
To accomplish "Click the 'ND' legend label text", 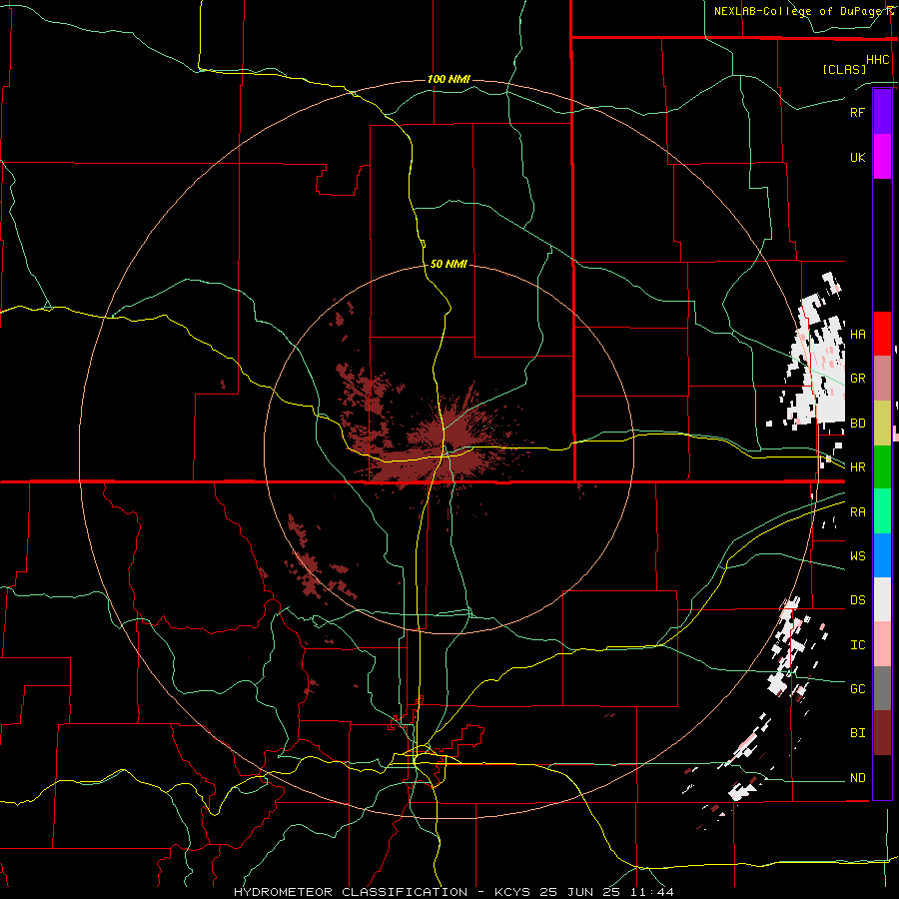I will [x=857, y=778].
